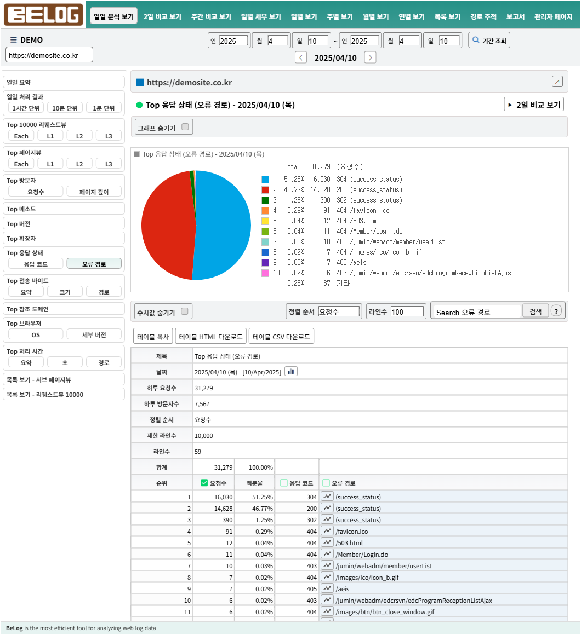Click the green status dot by title
The width and height of the screenshot is (581, 635).
pyautogui.click(x=139, y=105)
